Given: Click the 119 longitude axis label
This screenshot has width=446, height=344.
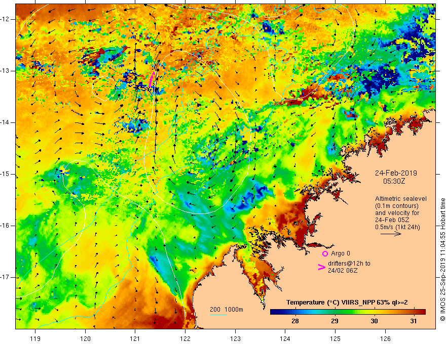Looking at the screenshot, I should tap(35, 338).
